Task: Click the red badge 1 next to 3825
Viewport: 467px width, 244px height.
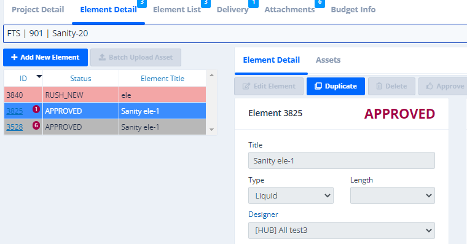Action: click(x=36, y=109)
